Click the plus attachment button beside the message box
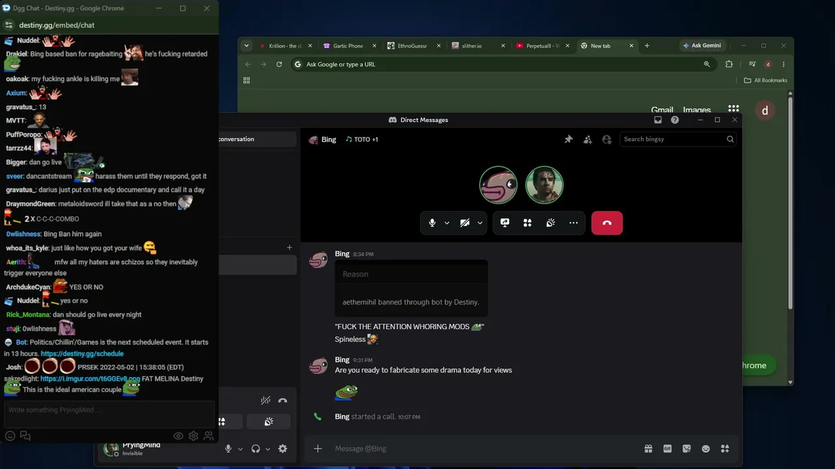This screenshot has width=835, height=469. [x=318, y=449]
